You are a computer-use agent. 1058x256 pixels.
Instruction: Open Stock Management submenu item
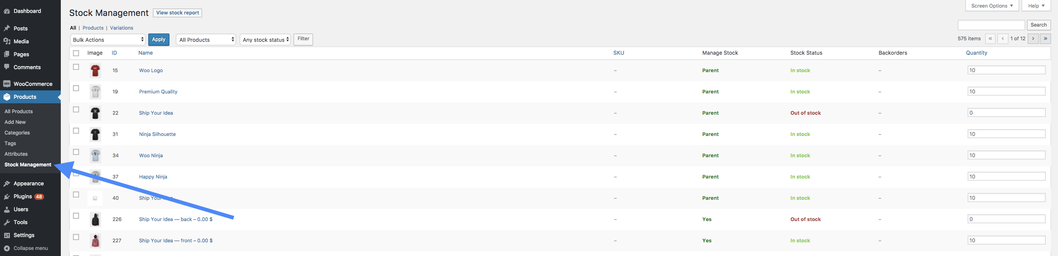click(x=28, y=164)
